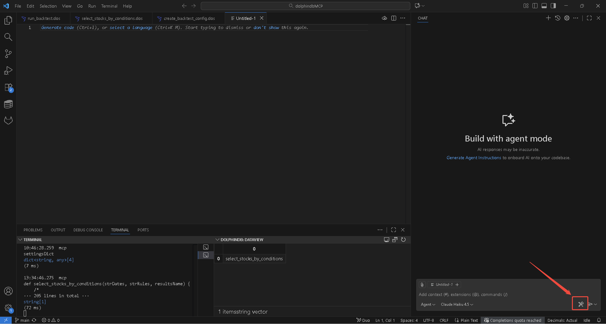Open the Explorer view in activity bar

coord(8,20)
